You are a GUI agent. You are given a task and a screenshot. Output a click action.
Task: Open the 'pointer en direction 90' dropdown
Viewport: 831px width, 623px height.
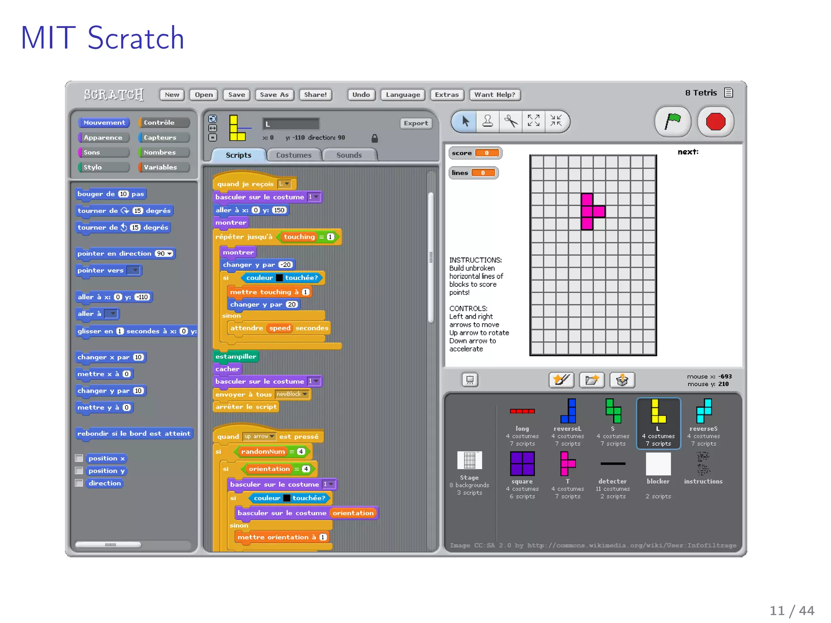170,254
